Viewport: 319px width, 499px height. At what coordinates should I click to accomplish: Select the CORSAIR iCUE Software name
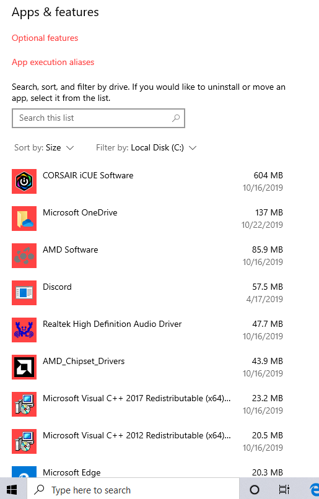click(x=88, y=175)
